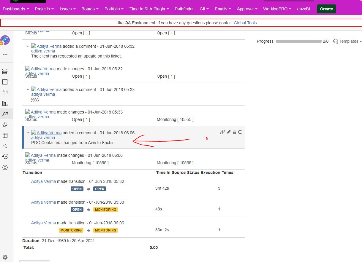Click the rocket project avatar icon

[5, 40]
